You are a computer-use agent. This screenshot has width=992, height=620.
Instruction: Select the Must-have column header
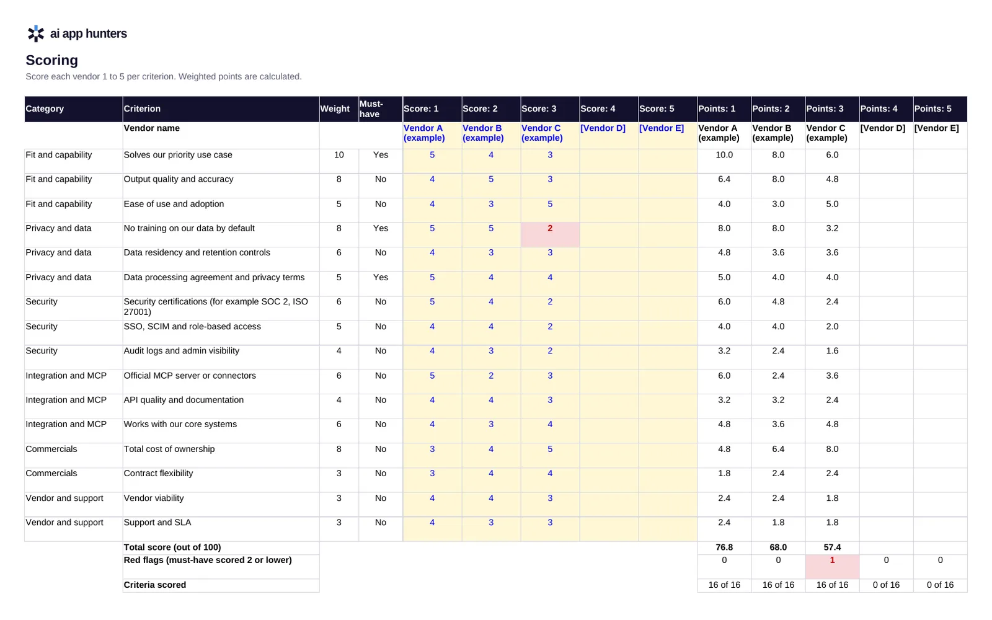pos(381,109)
